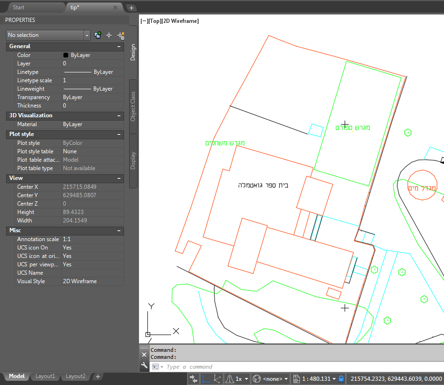Click Plot style table None value
Viewport: 444px width, 385px height.
click(93, 151)
